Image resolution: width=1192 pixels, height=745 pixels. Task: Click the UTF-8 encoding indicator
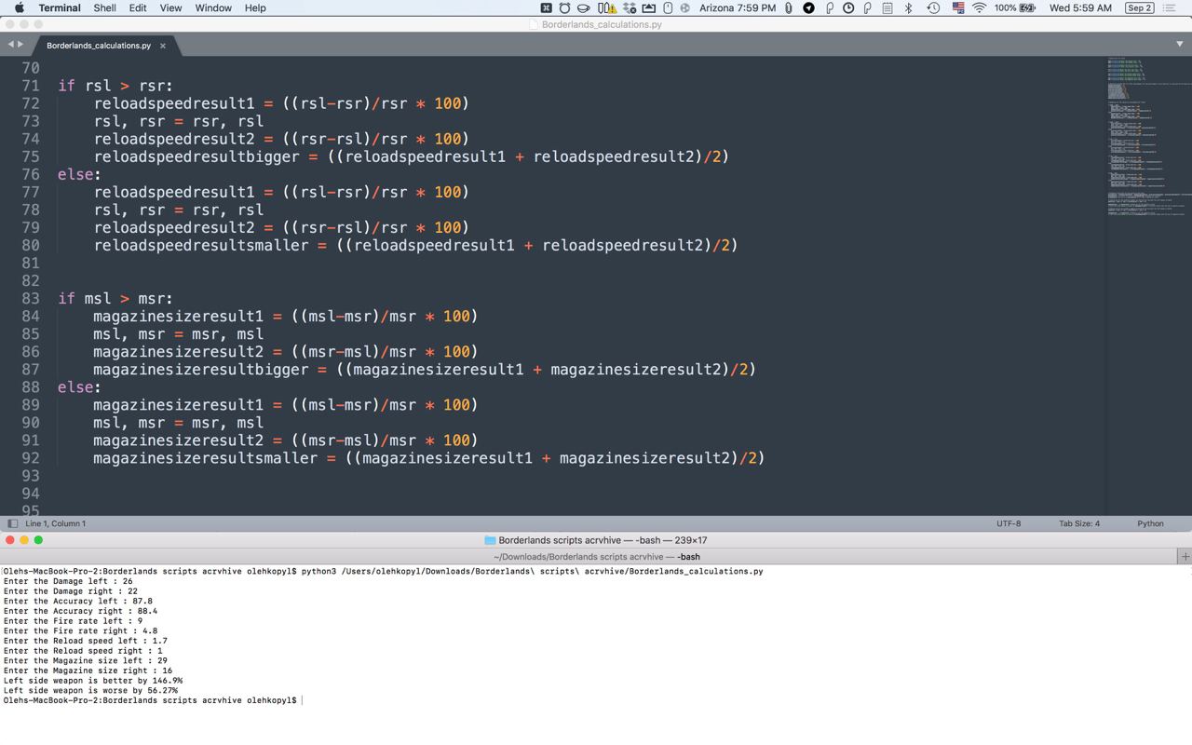point(1008,523)
